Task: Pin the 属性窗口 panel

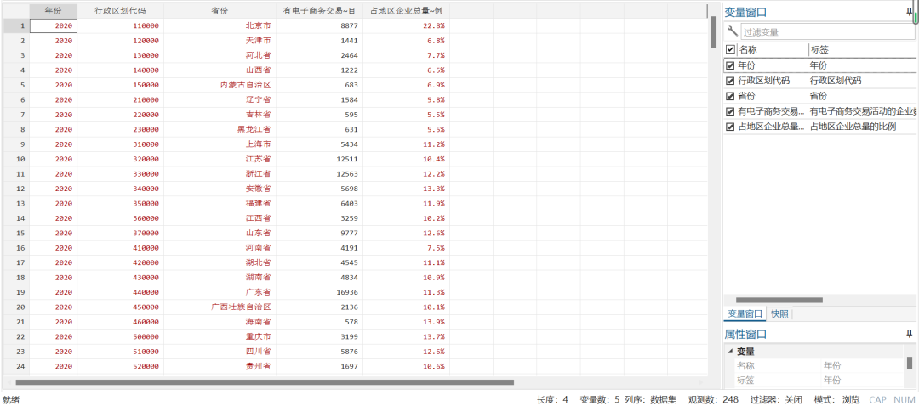Action: [909, 334]
